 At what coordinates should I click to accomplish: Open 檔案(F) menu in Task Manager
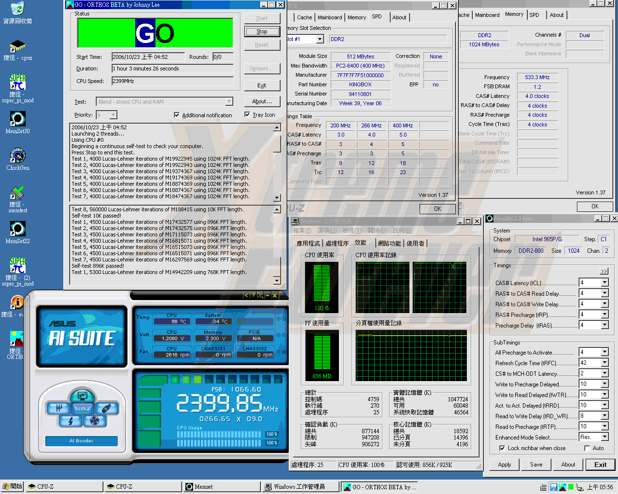click(x=302, y=231)
